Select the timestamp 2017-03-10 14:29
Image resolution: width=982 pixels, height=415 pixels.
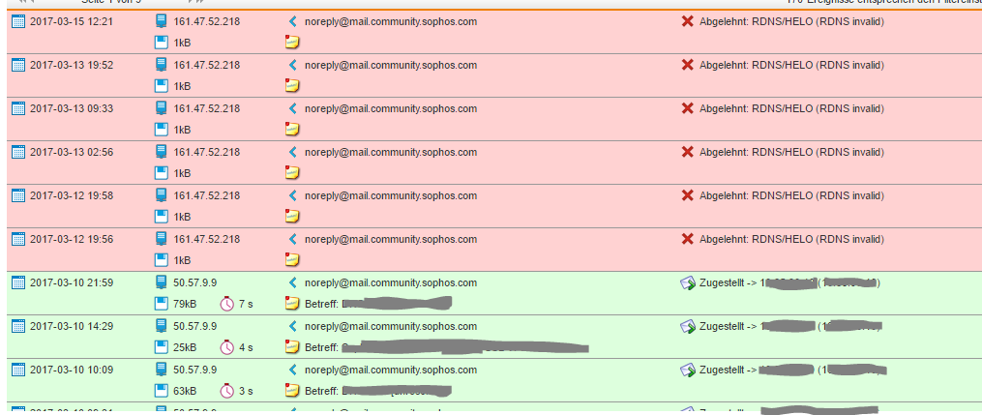(x=72, y=325)
